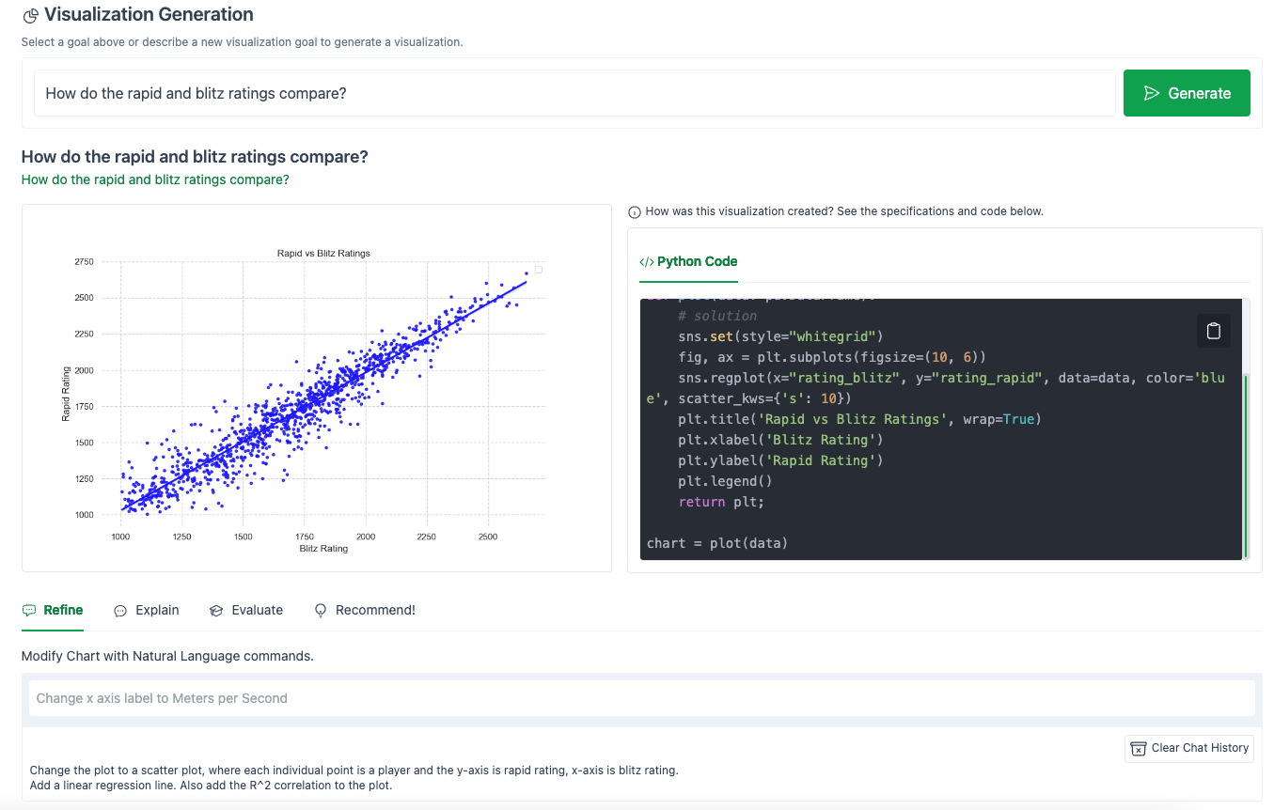Click the chart = plot(data) code line
The height and width of the screenshot is (810, 1274).
[716, 543]
